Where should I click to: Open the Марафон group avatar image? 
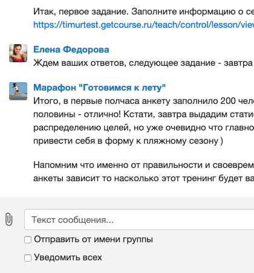(18, 91)
